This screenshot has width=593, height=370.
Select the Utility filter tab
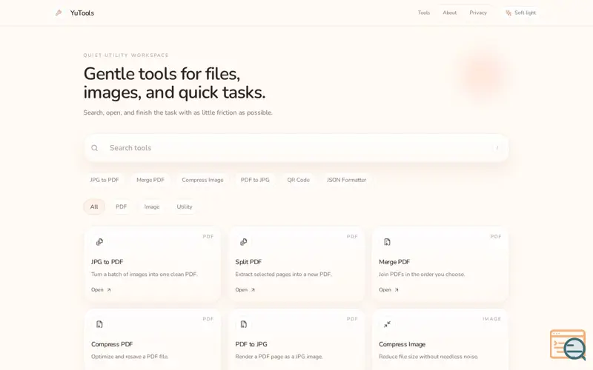pyautogui.click(x=185, y=206)
